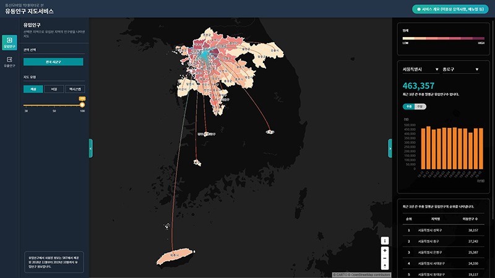Click the opacity slider handle at 100
This screenshot has width=495, height=278.
[82, 104]
